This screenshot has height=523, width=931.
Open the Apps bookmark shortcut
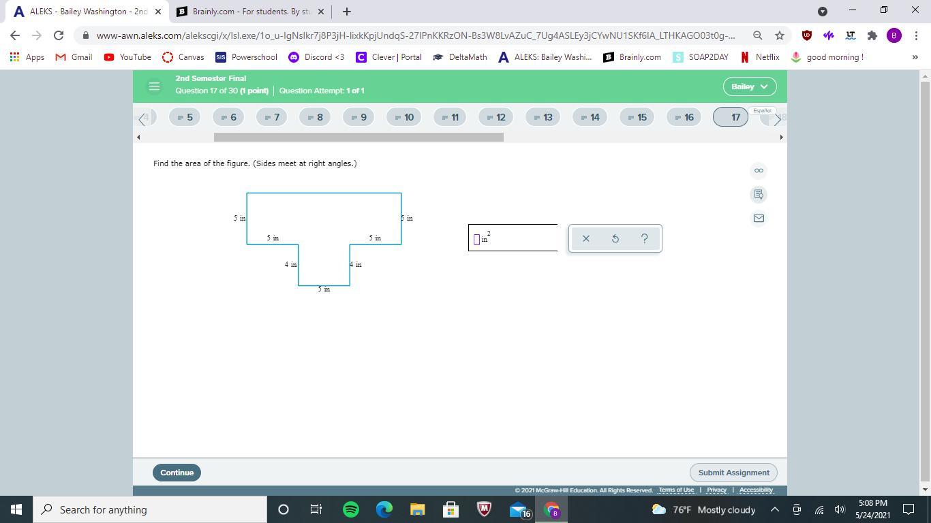point(27,57)
